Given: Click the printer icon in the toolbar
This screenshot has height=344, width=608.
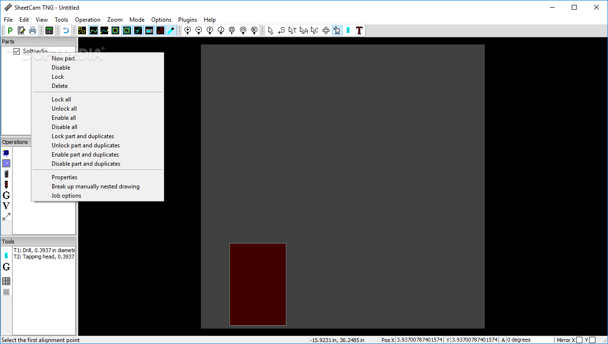Looking at the screenshot, I should [32, 30].
